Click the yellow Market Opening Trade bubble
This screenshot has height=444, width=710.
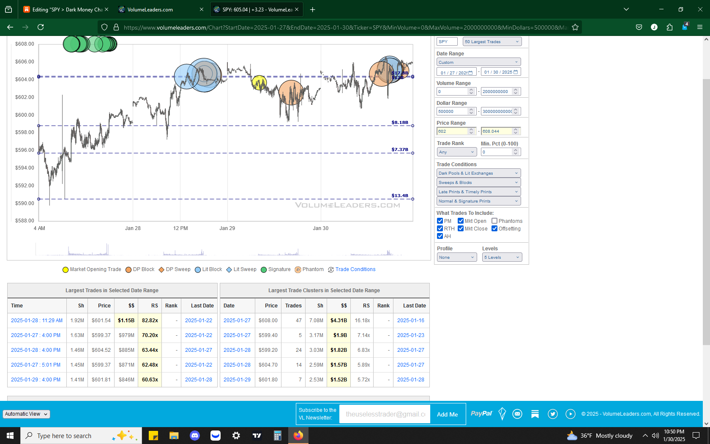[x=259, y=82]
